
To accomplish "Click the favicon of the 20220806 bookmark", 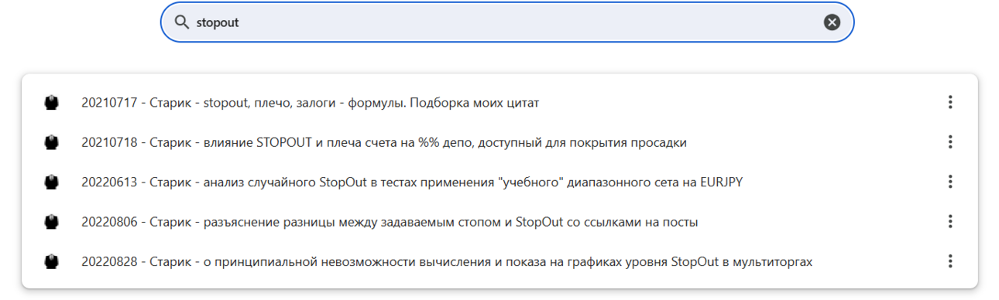I will (51, 222).
